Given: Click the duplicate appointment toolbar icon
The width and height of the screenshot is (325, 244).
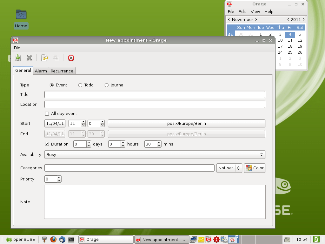Looking at the screenshot, I should 56,58.
